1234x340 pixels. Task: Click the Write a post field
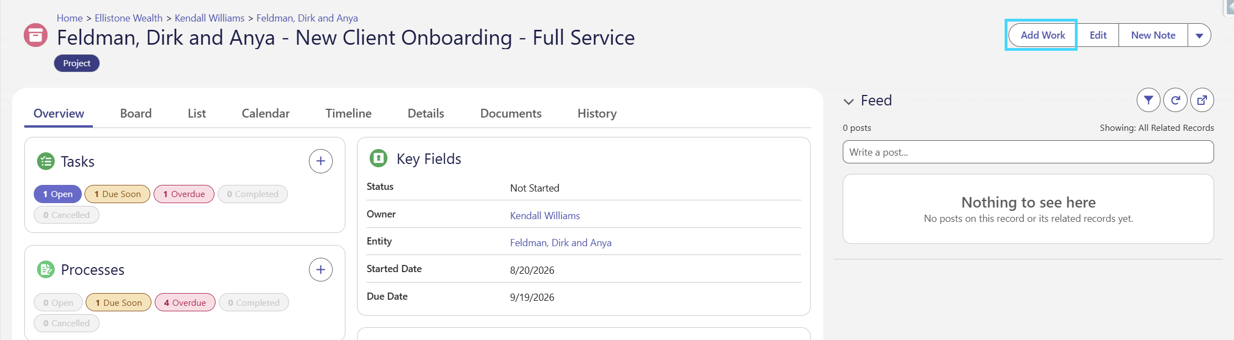(x=1028, y=152)
